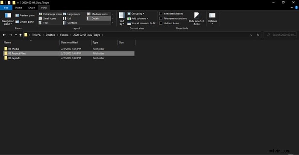Open recent locations dropdown
299x155 pixels.
(16, 35)
